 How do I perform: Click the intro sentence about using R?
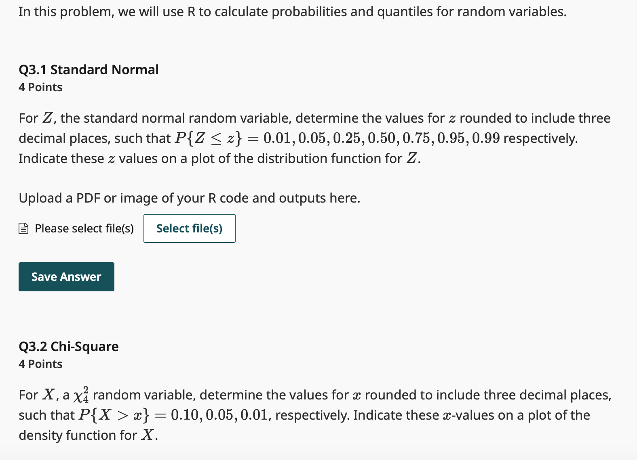coord(293,12)
